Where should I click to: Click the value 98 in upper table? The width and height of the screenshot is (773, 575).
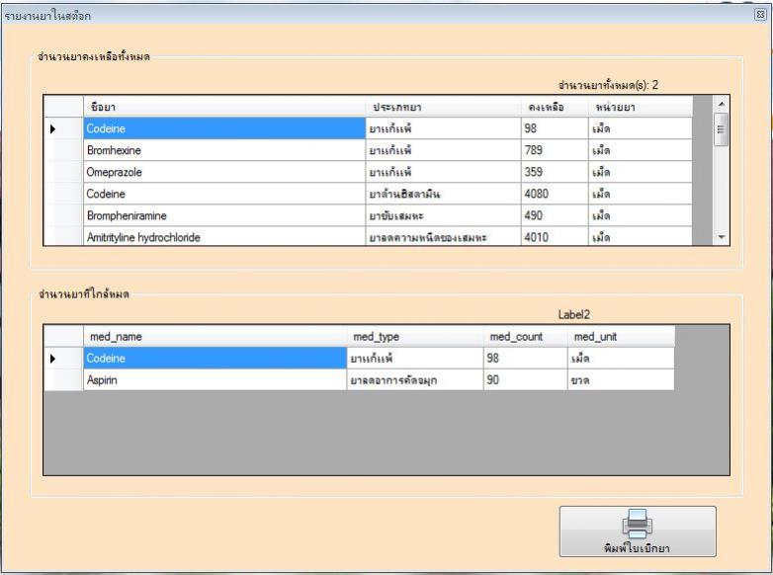point(555,128)
